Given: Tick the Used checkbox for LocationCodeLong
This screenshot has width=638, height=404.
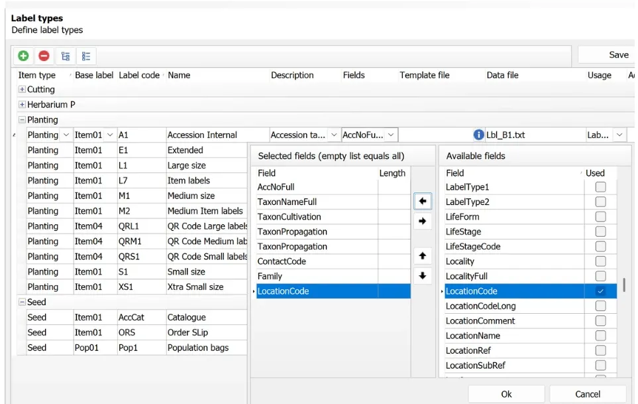Looking at the screenshot, I should [x=600, y=306].
